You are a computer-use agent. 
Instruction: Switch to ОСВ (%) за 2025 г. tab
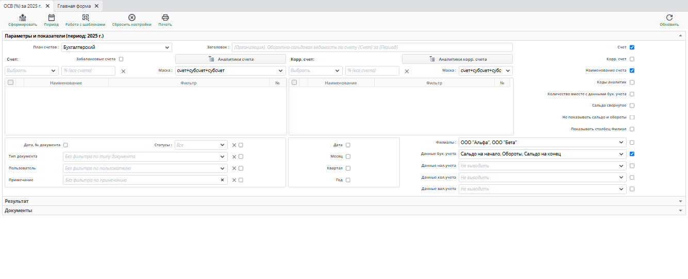point(23,6)
